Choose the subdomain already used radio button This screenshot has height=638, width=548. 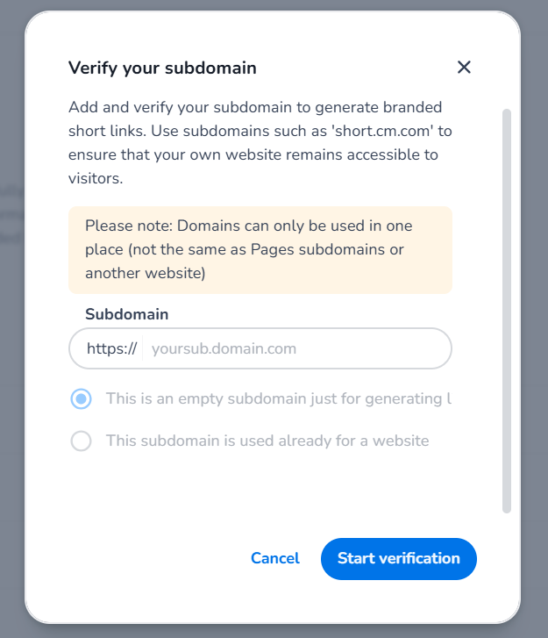pos(81,441)
